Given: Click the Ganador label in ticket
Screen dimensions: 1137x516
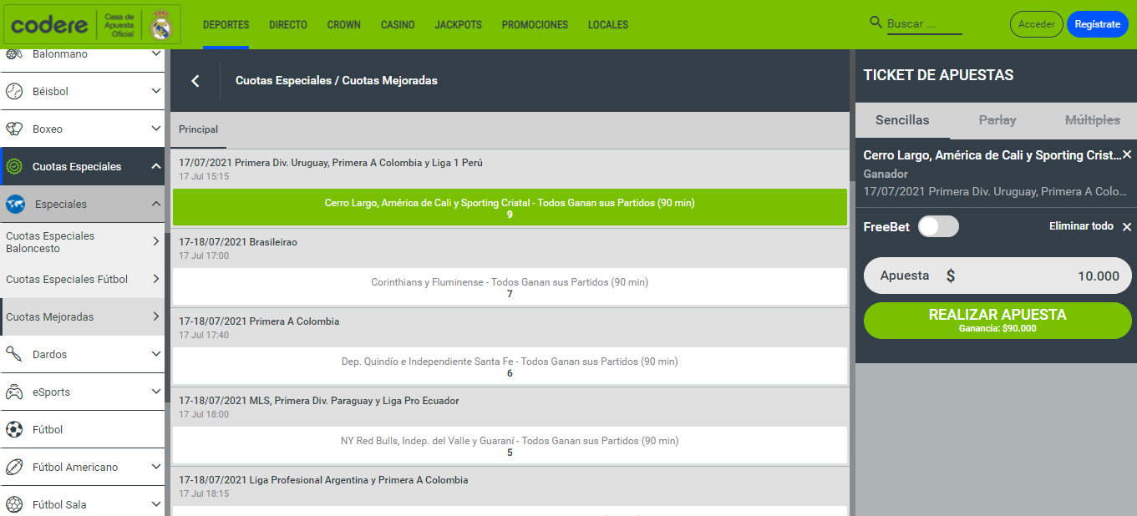Looking at the screenshot, I should tap(886, 174).
